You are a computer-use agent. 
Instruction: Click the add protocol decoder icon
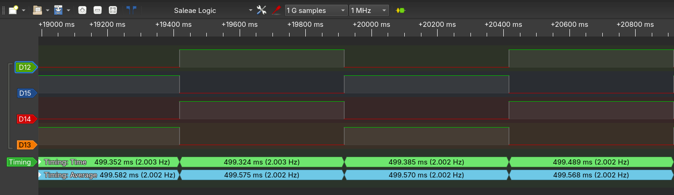tap(401, 10)
